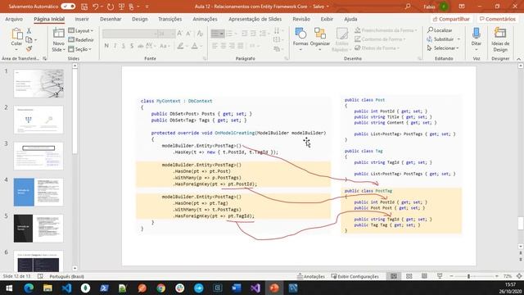Switch to Slide Sorter view icon

[x=409, y=276]
